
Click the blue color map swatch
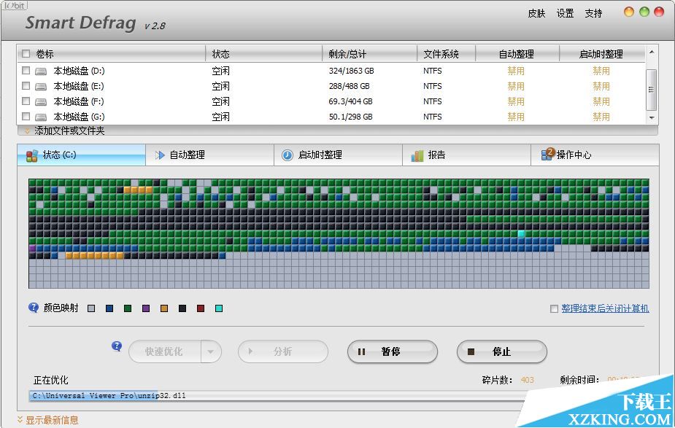[109, 308]
